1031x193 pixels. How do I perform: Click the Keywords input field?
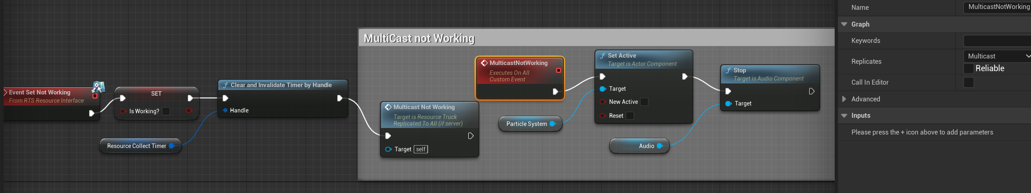(997, 40)
